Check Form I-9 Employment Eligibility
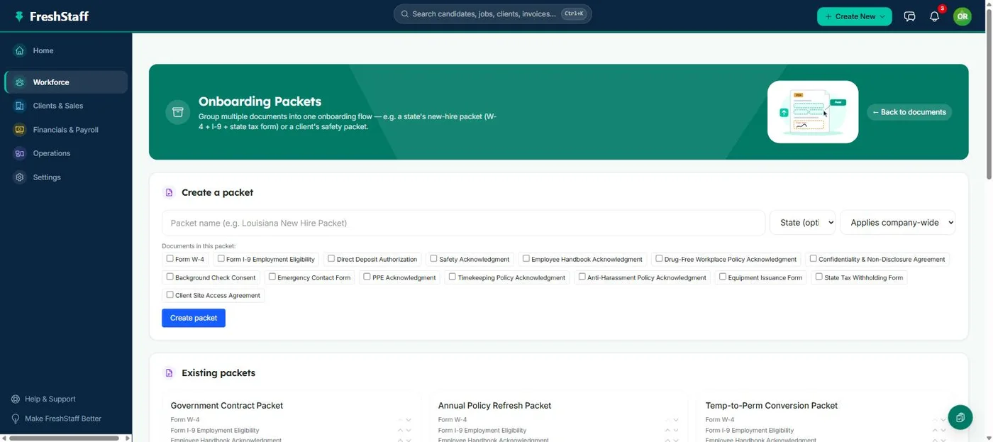Screen dimensions: 993x442 coord(221,258)
